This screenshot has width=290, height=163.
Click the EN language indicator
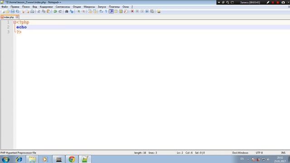coord(242,159)
